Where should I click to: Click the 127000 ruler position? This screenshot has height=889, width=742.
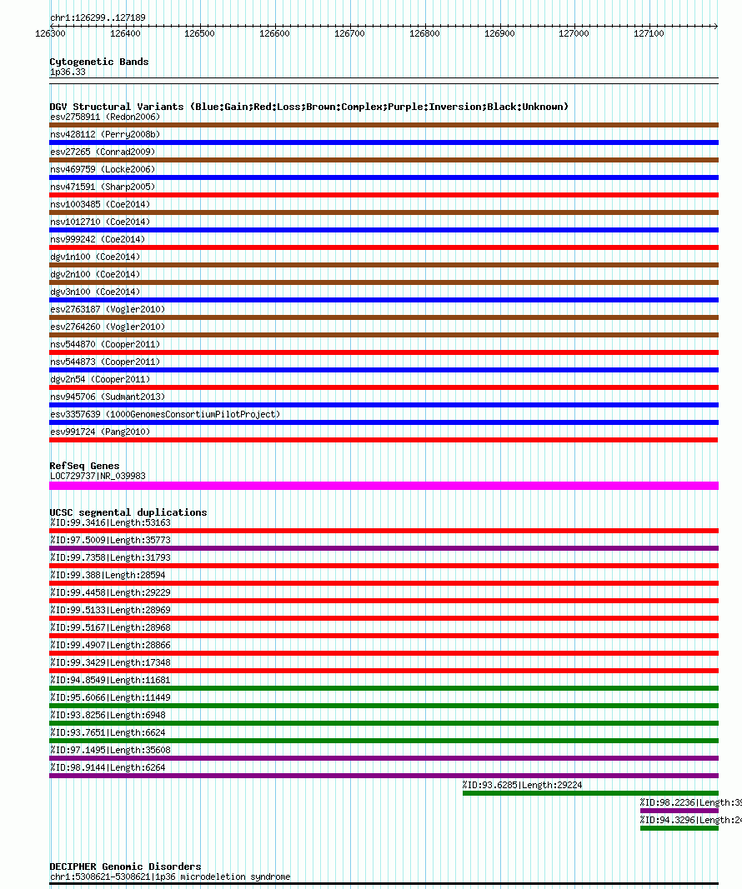(x=574, y=33)
